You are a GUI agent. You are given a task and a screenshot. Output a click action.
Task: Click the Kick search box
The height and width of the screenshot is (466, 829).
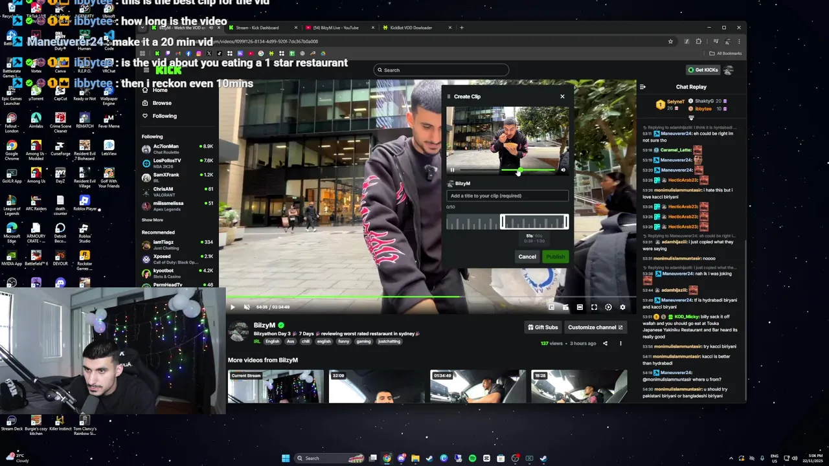point(442,70)
